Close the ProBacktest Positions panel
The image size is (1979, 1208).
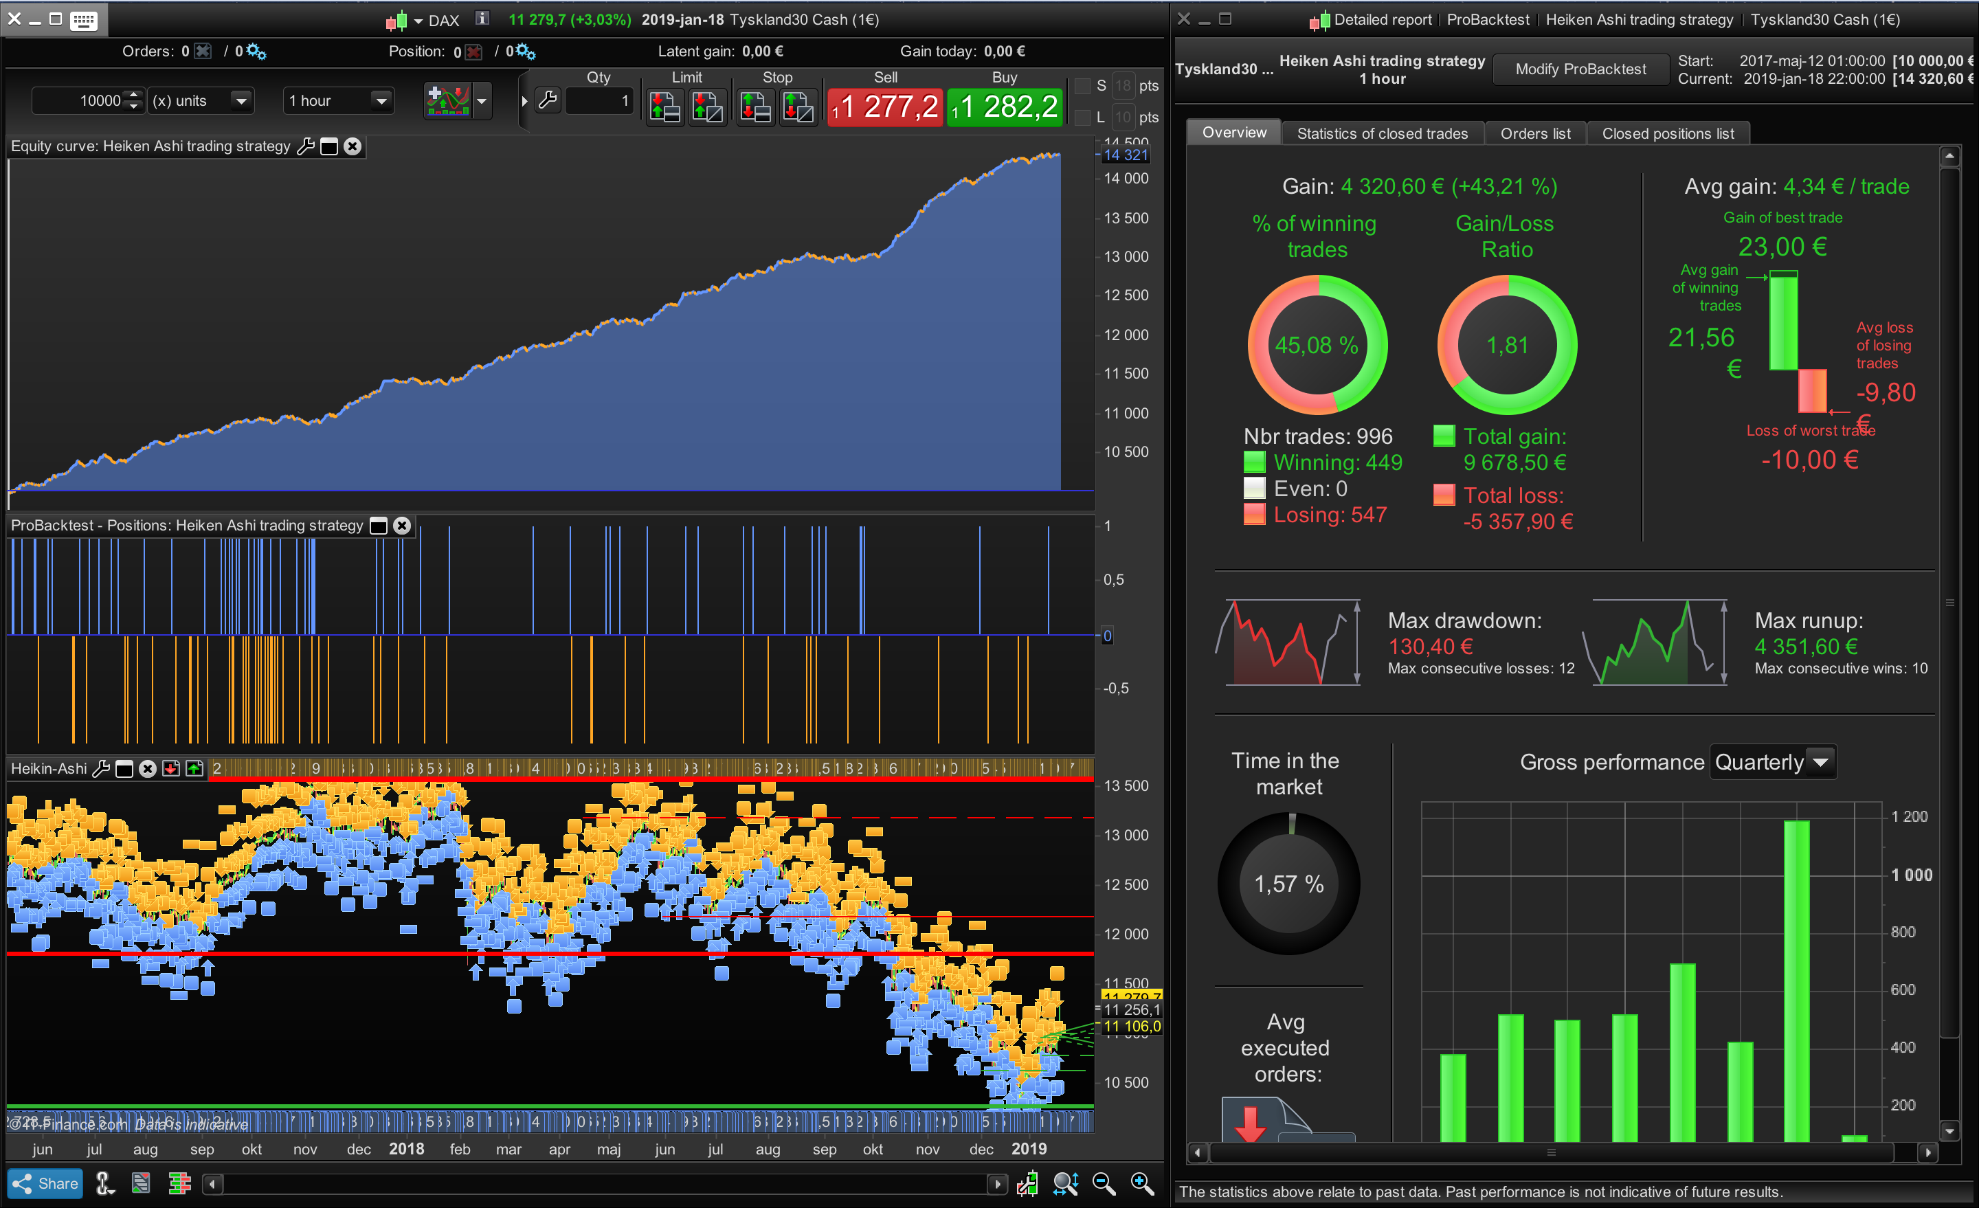click(x=401, y=525)
